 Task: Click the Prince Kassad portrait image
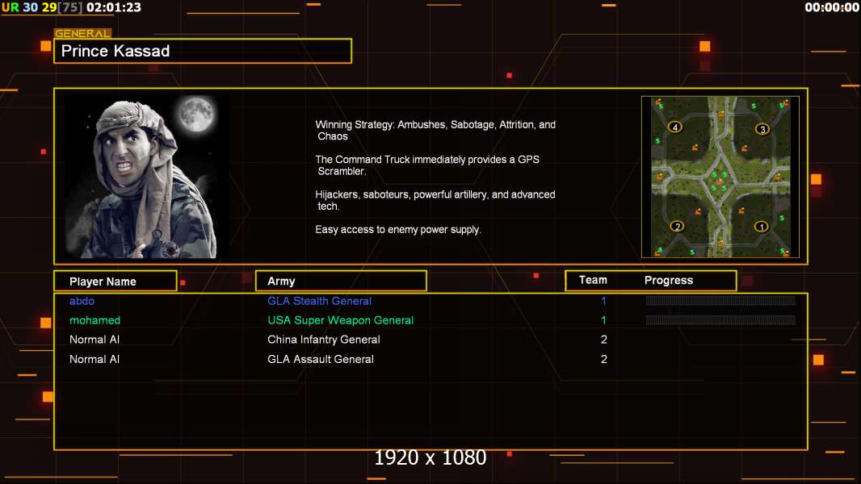[x=148, y=177]
